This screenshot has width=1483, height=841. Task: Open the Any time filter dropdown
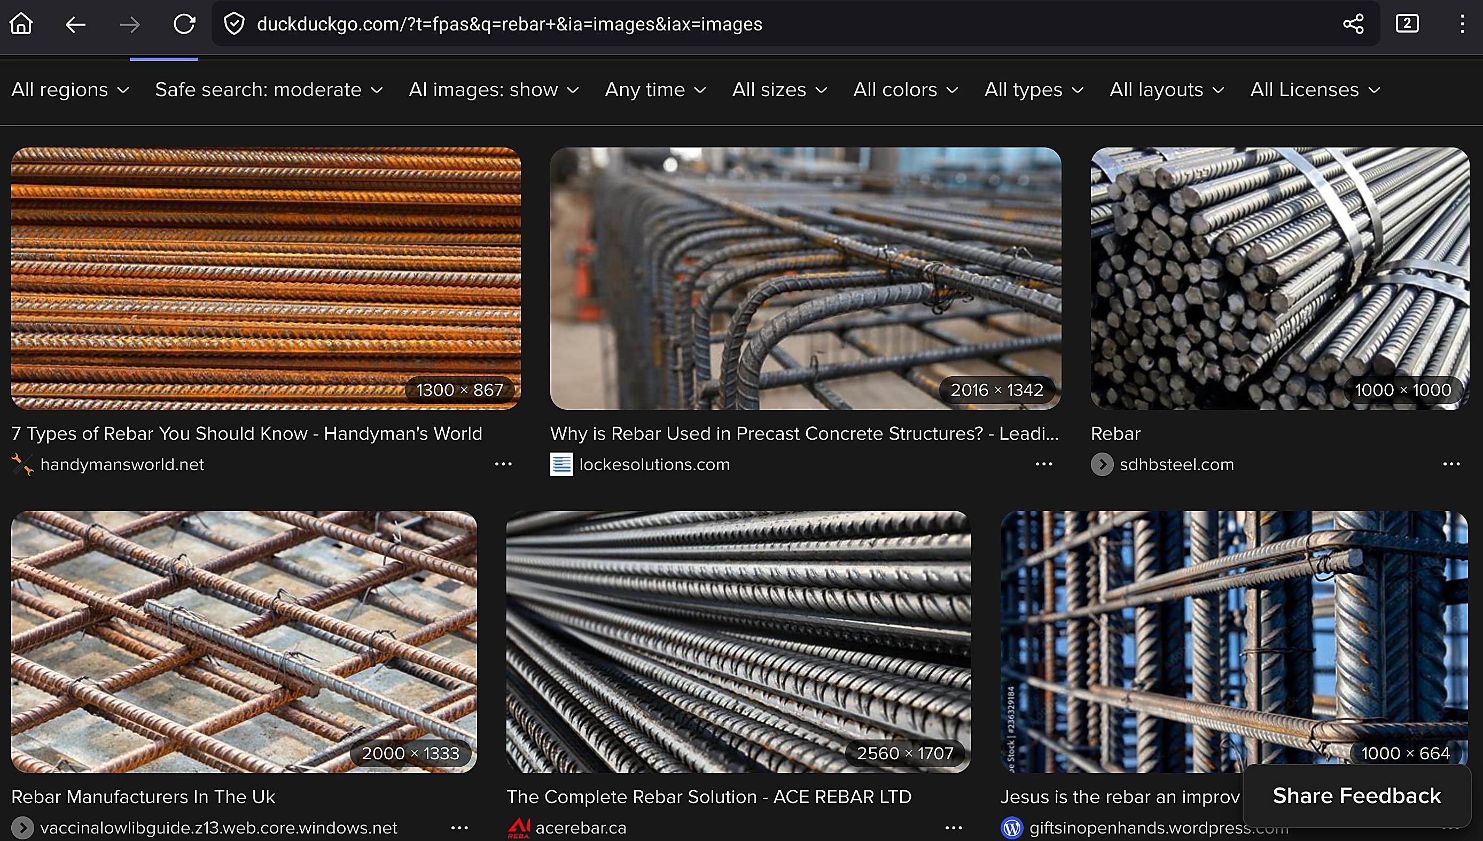point(655,90)
